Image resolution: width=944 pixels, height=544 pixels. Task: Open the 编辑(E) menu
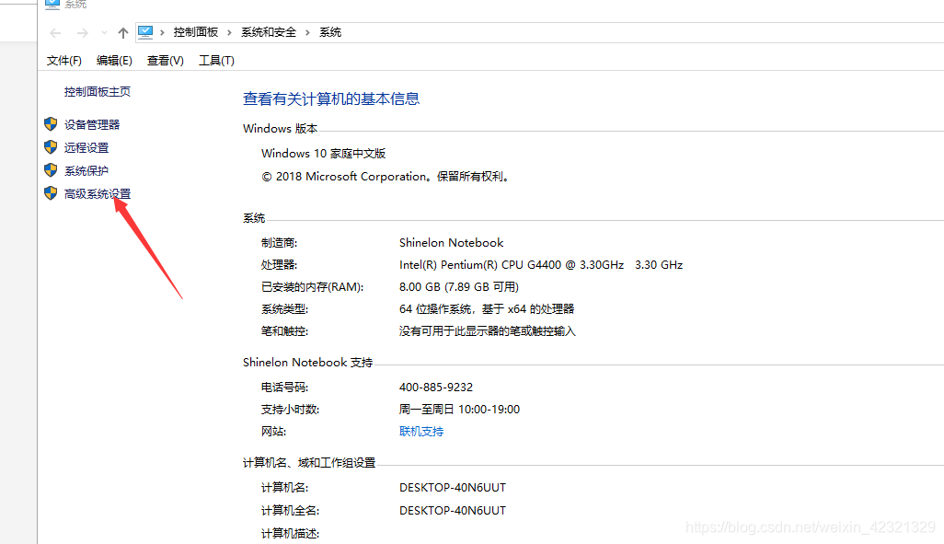(x=114, y=60)
